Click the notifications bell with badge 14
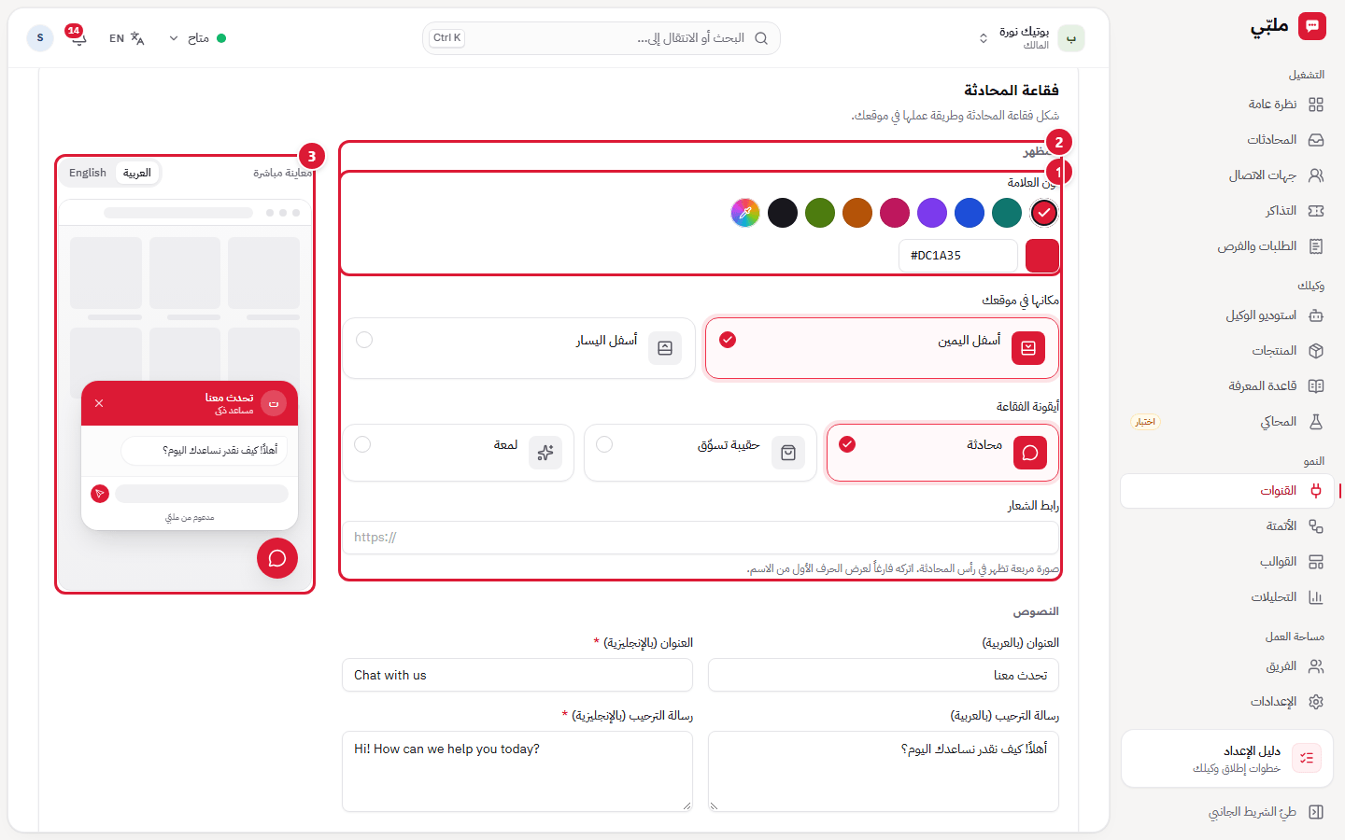The image size is (1345, 840). 78,37
